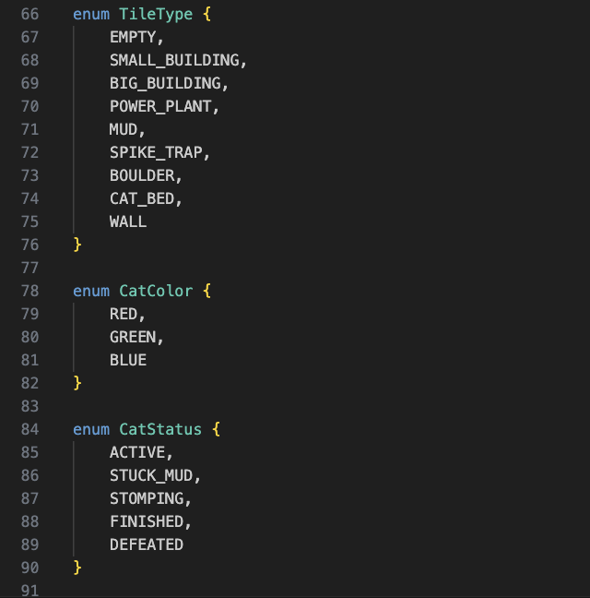
Task: Click the opening brace after CatStatus
Action: pyautogui.click(x=216, y=429)
